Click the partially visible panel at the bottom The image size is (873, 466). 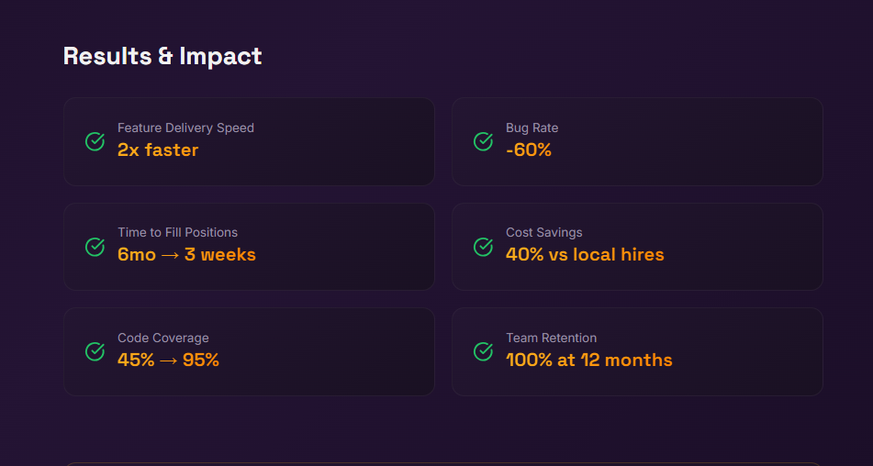(x=442, y=463)
